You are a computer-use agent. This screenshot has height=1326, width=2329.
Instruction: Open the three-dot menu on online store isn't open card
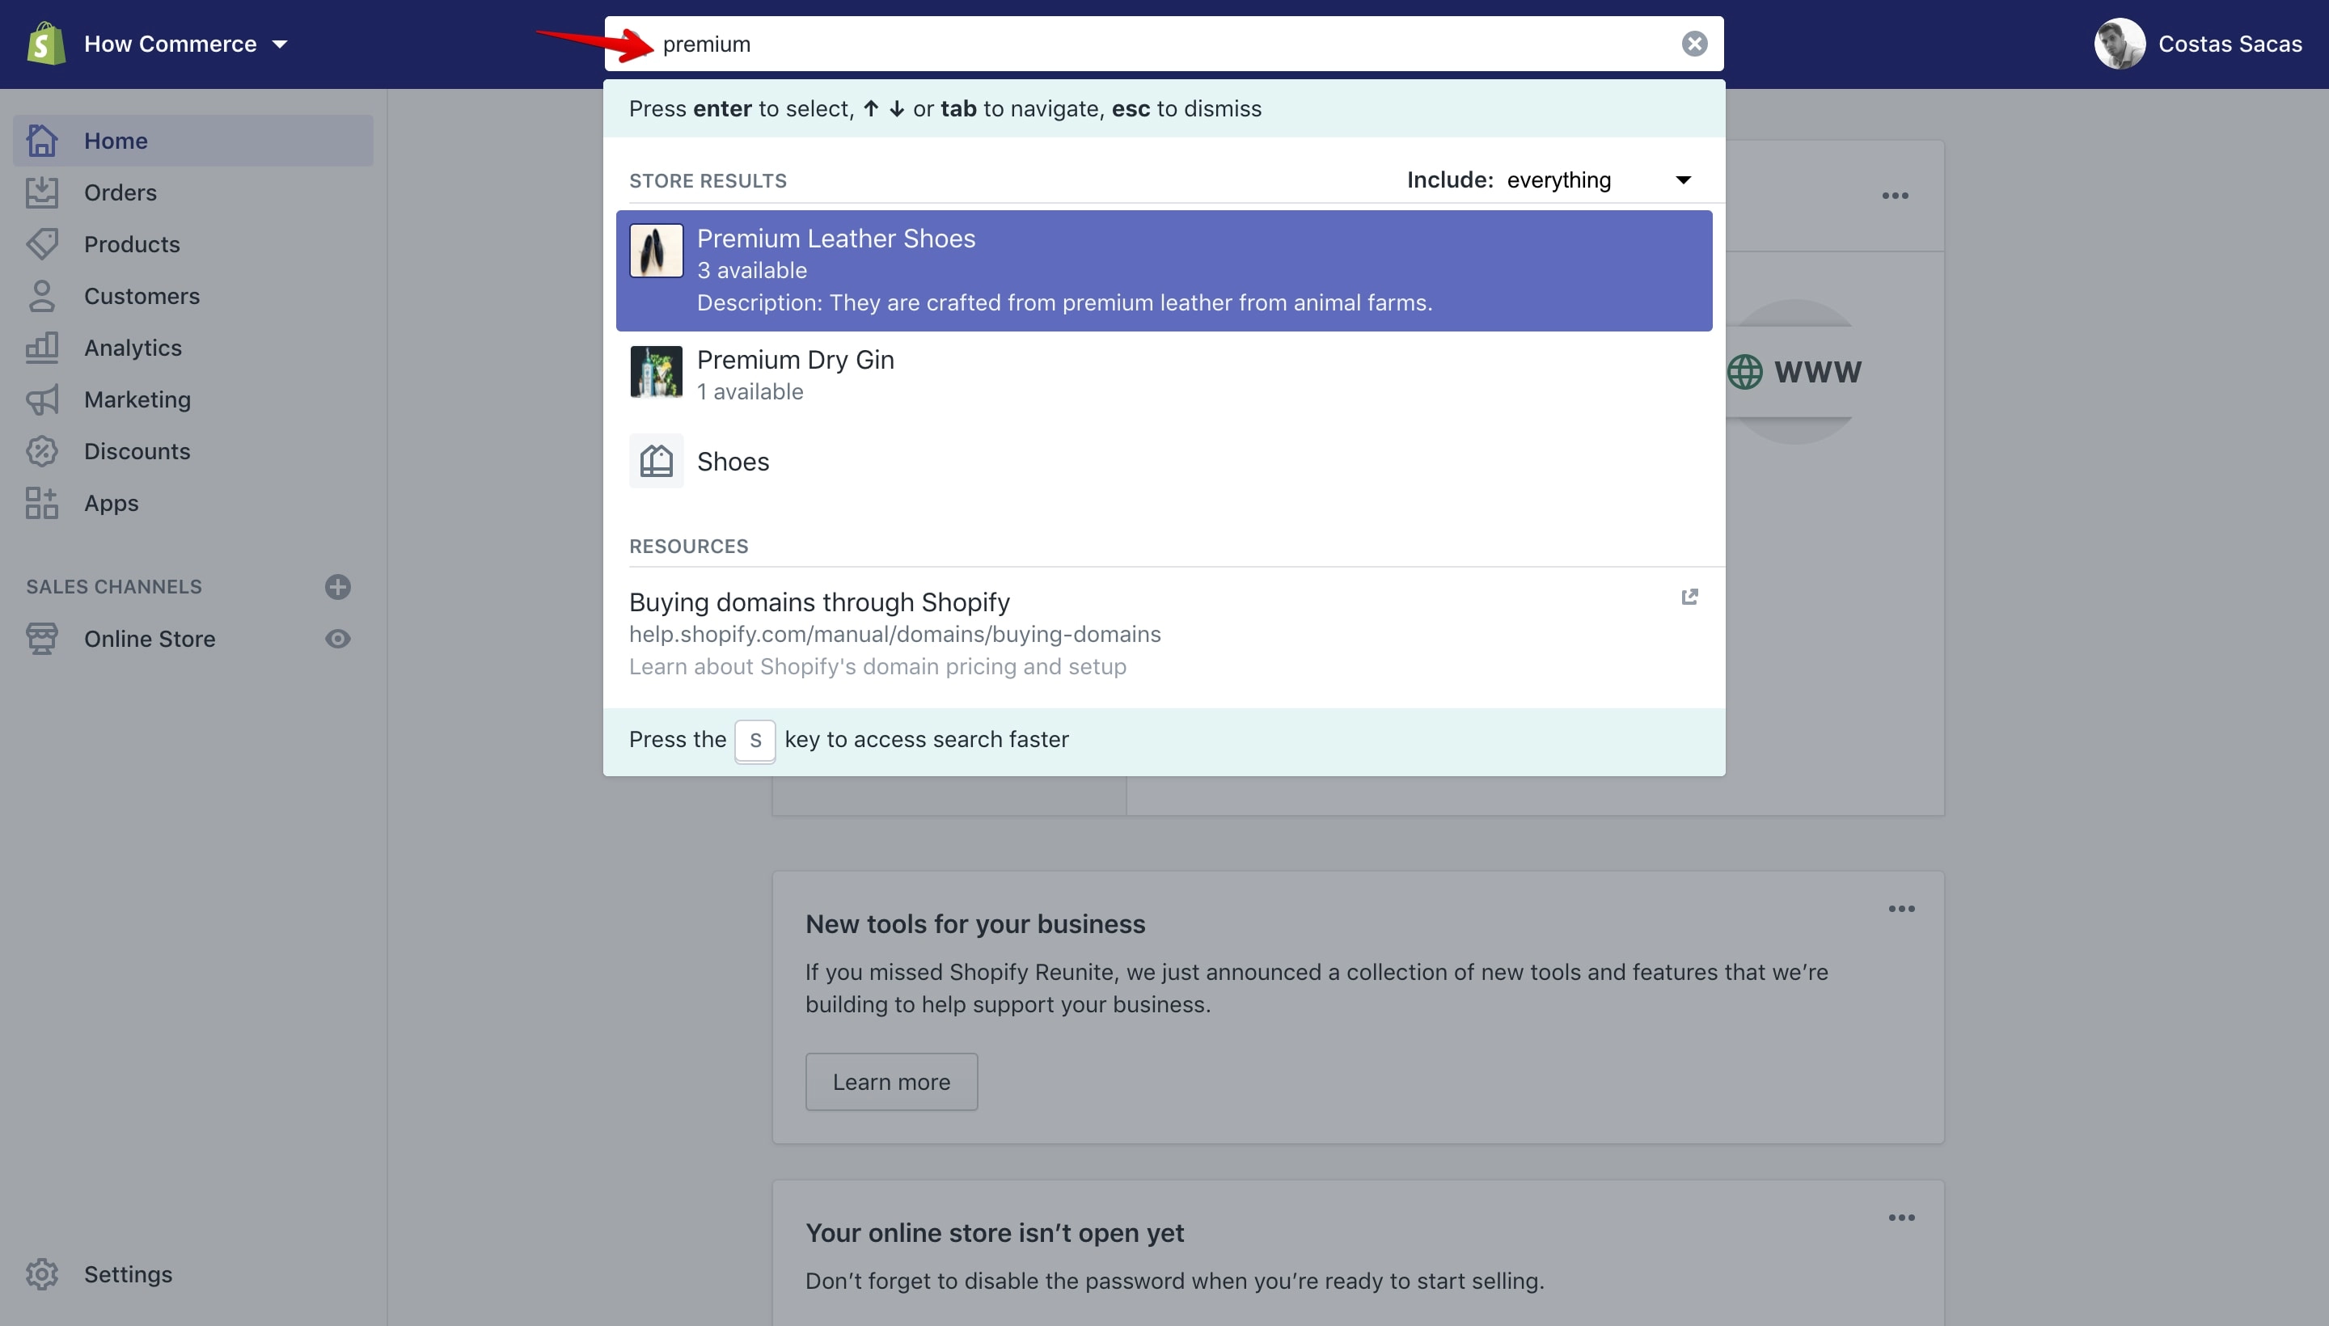pos(1901,1218)
